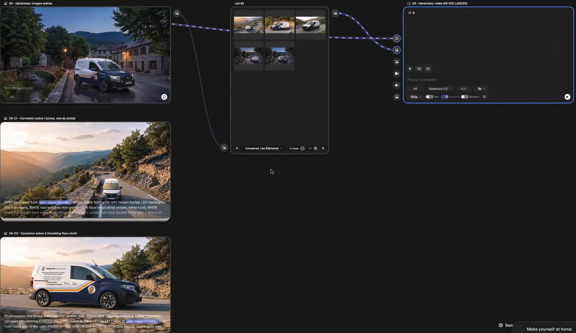Toggle the Brouillon switch
Image resolution: width=576 pixels, height=333 pixels.
465,97
